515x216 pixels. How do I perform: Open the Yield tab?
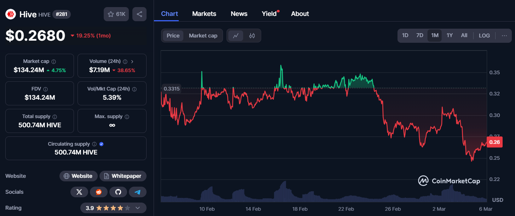[x=270, y=14]
